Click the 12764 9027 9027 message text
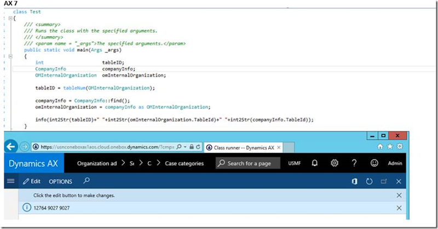 point(51,208)
